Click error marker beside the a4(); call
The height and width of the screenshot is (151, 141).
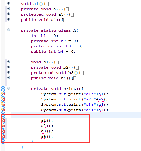[x=3, y=136]
